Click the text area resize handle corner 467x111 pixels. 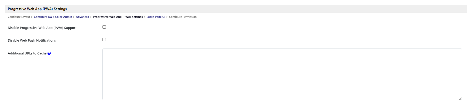(460, 98)
